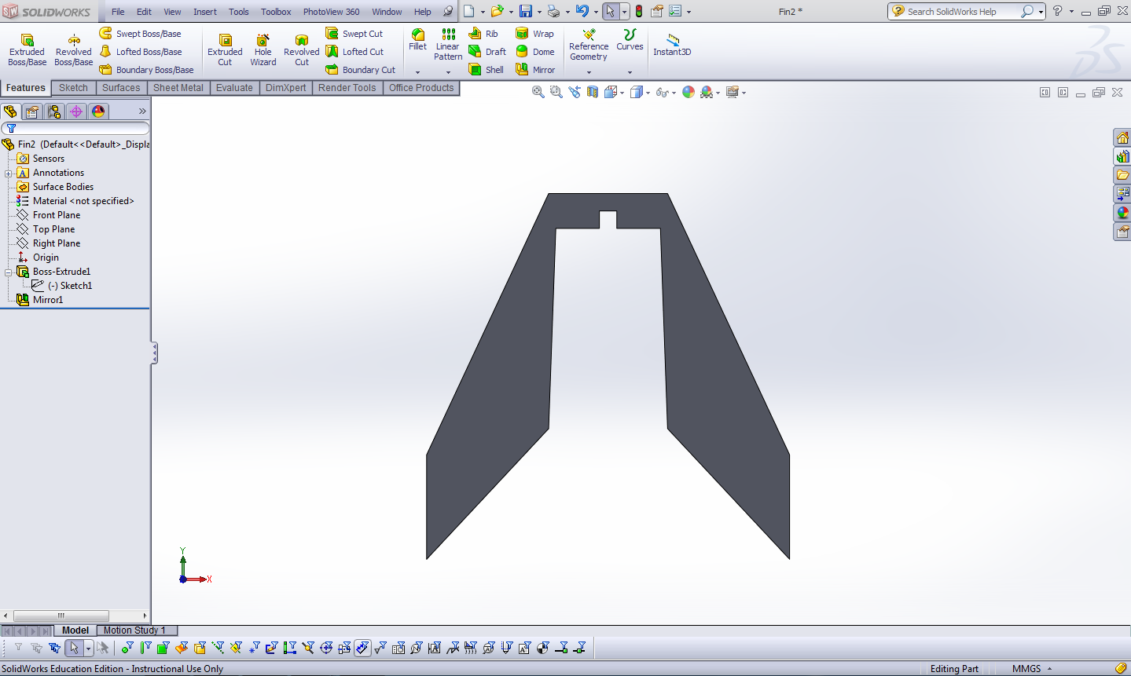The height and width of the screenshot is (676, 1131).
Task: Open the DisplayManager tab icon
Action: pyautogui.click(x=98, y=111)
